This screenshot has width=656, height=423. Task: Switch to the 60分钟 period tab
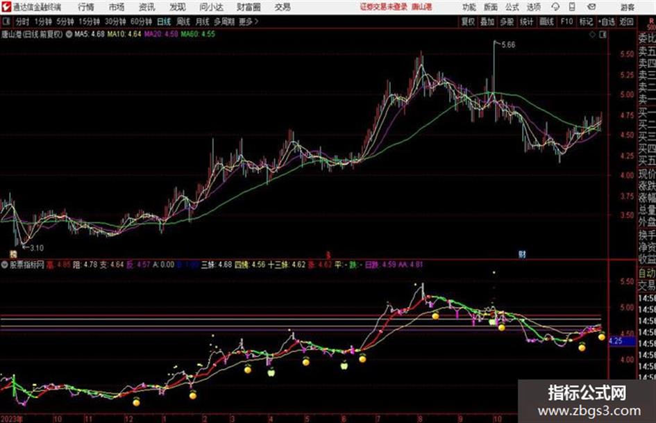141,22
